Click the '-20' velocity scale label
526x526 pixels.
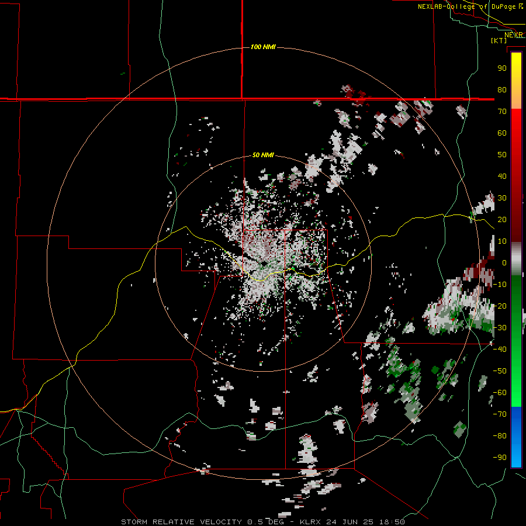(500, 306)
